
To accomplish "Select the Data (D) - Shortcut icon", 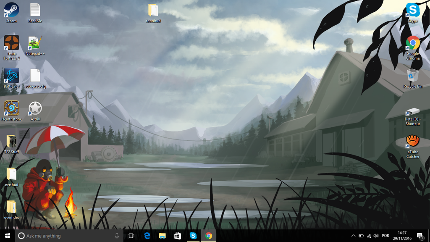I will [413, 116].
